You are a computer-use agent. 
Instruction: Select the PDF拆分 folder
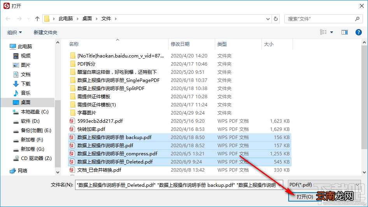pyautogui.click(x=180, y=64)
